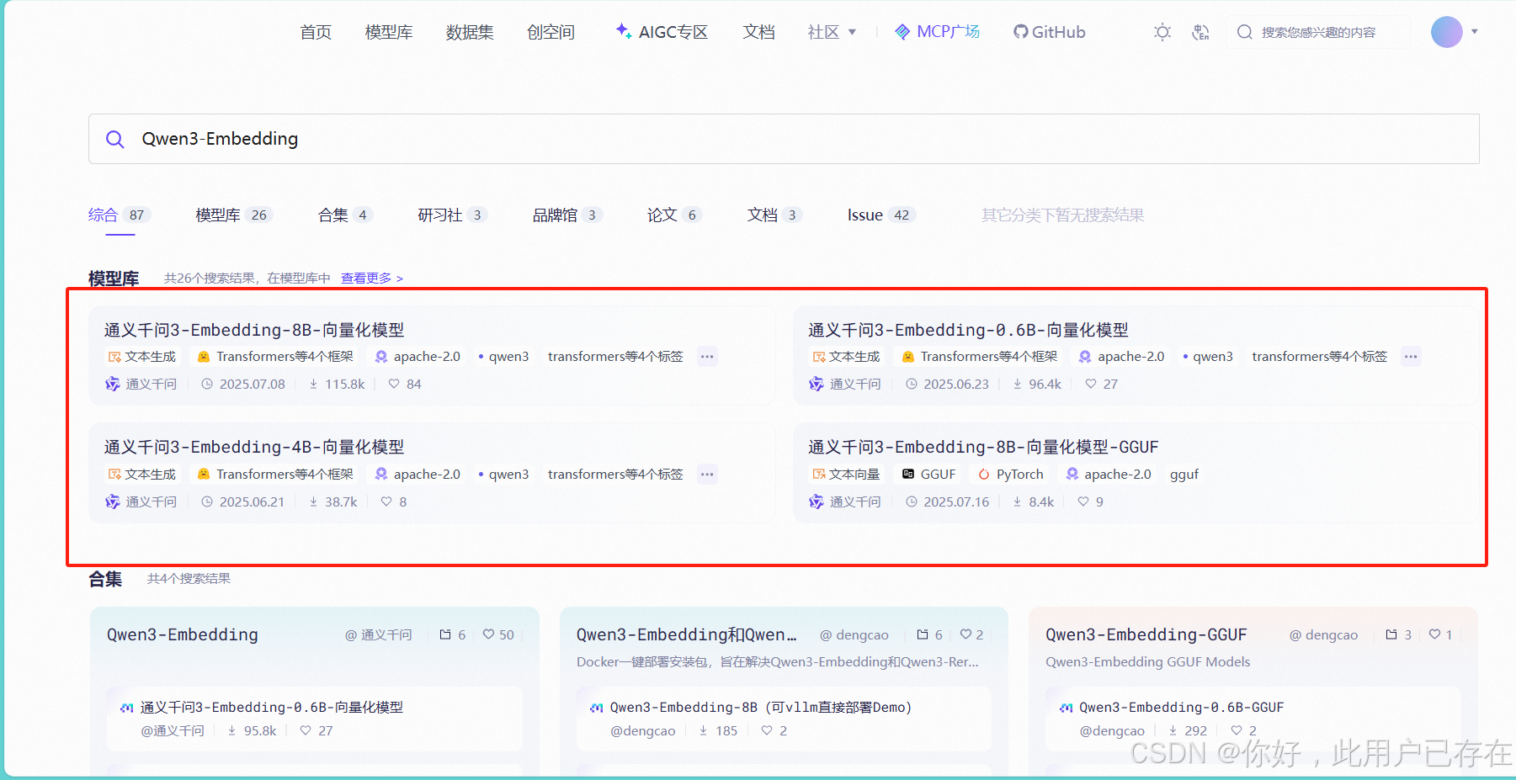Open 文档 in the top navigation
Screen dimensions: 1516x780
758,32
